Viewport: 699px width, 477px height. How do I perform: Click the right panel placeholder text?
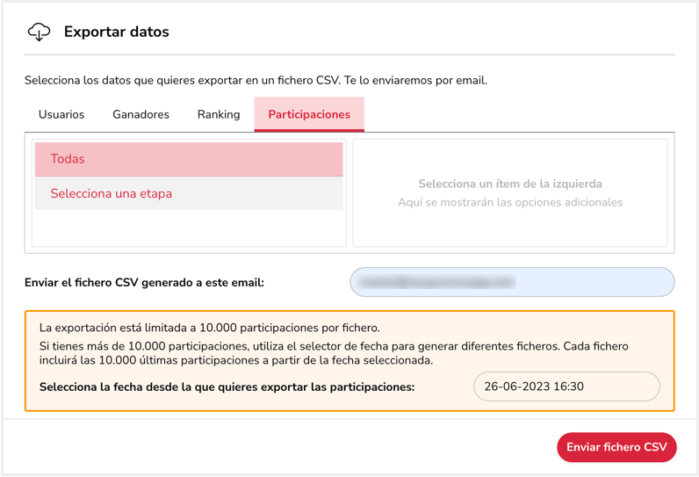(x=510, y=193)
